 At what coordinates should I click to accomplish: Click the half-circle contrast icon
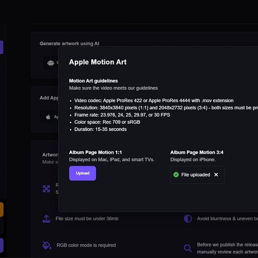coord(188,219)
